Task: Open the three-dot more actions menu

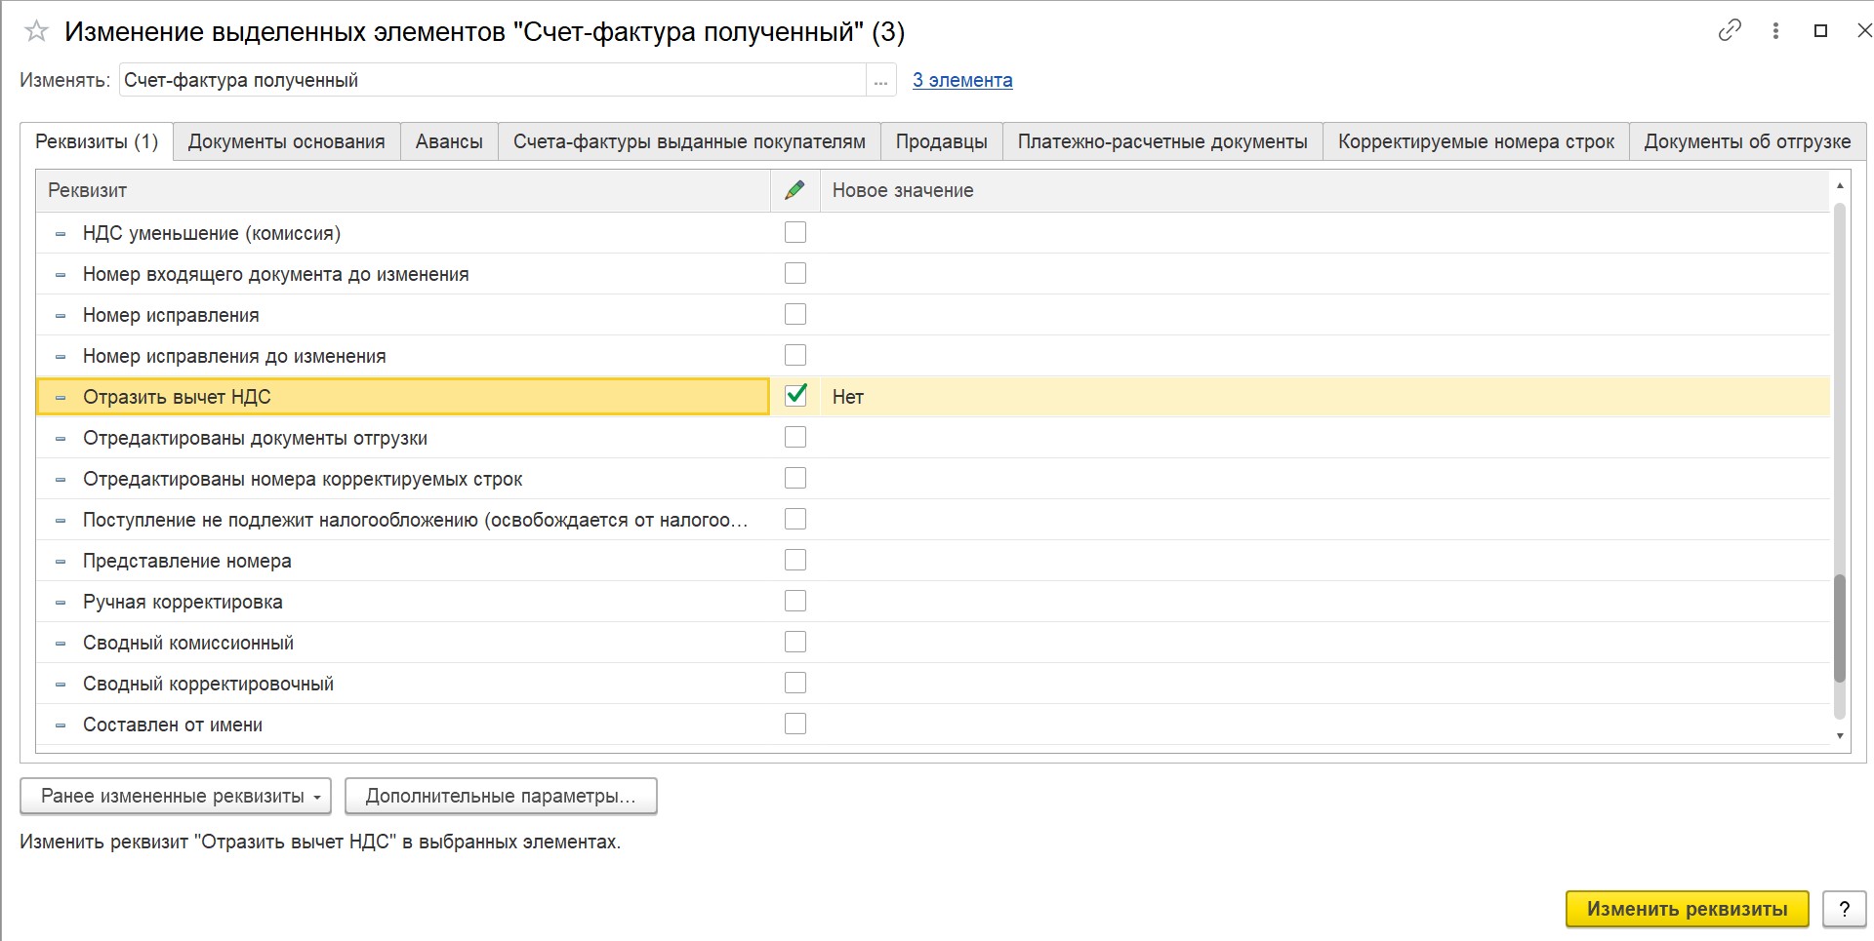Action: coord(1775,31)
